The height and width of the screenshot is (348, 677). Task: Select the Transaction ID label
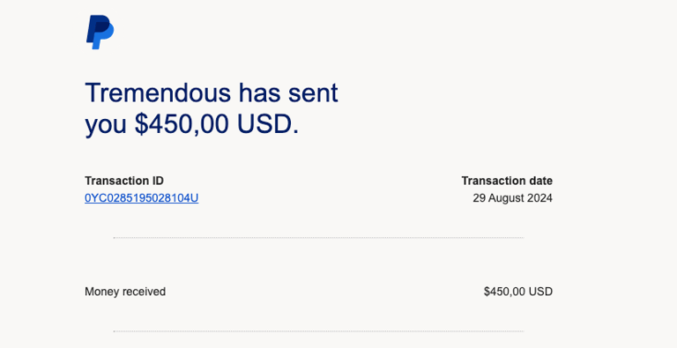tap(124, 181)
